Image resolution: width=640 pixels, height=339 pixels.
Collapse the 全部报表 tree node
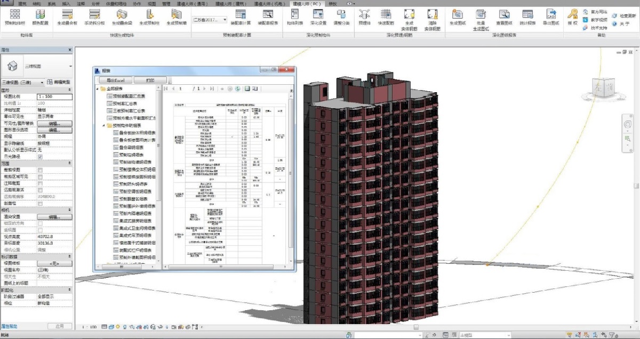pos(97,88)
